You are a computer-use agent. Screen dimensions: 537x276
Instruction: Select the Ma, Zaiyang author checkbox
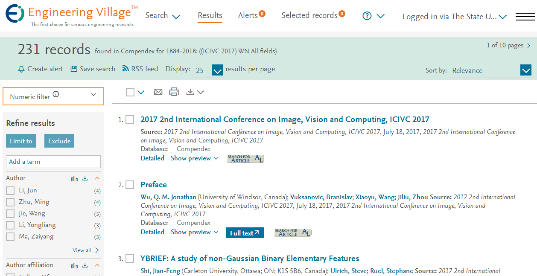10,237
